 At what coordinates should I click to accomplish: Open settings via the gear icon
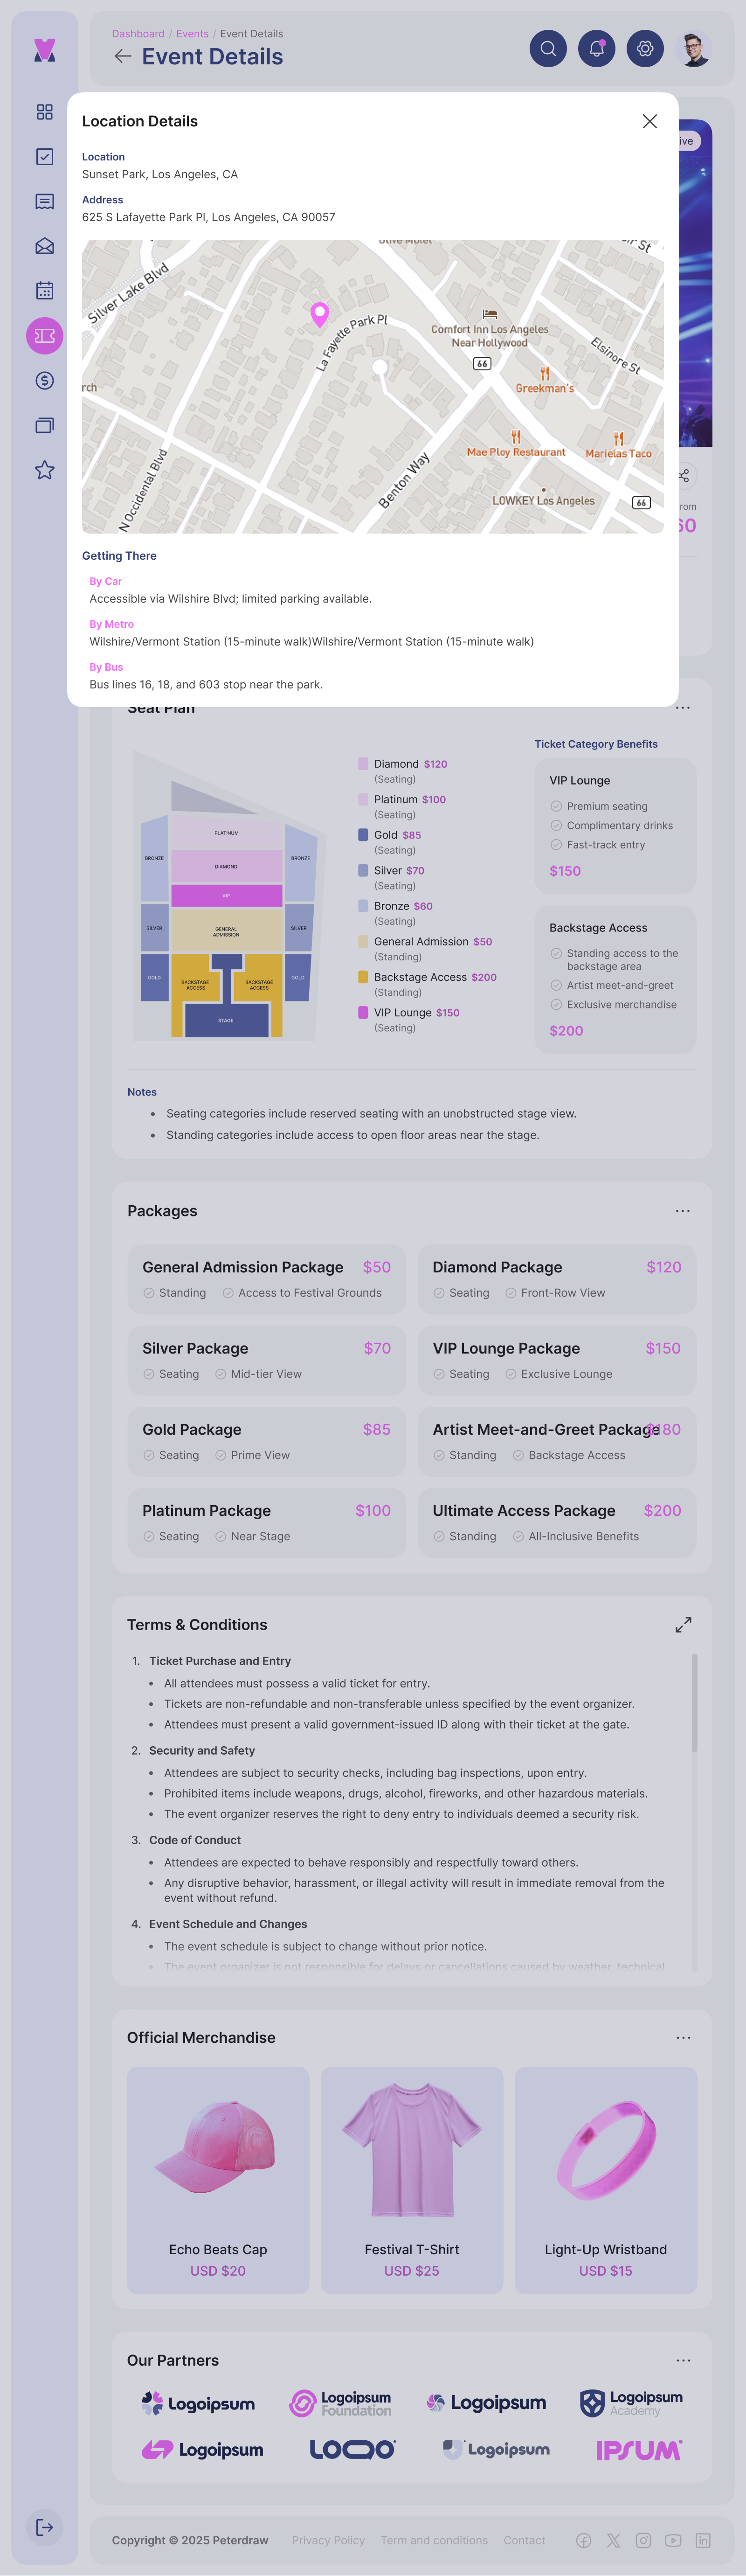pyautogui.click(x=645, y=48)
